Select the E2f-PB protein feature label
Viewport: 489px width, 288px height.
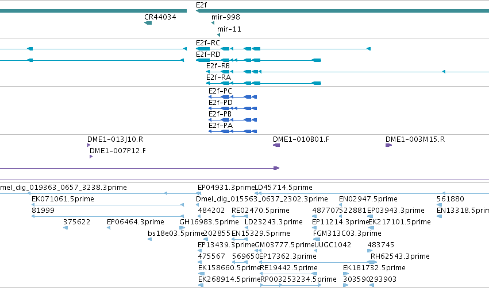220,114
